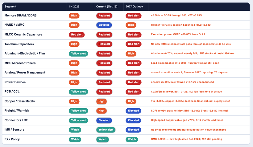Click the 'LME stocks at post-1990 low' note
This screenshot has width=253, height=147.
[192, 54]
